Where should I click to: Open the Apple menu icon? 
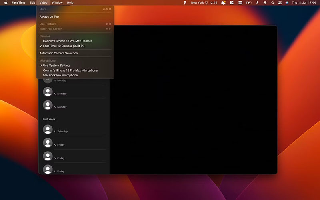point(6,3)
